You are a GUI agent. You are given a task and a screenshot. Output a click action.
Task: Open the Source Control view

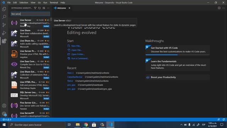(4, 25)
